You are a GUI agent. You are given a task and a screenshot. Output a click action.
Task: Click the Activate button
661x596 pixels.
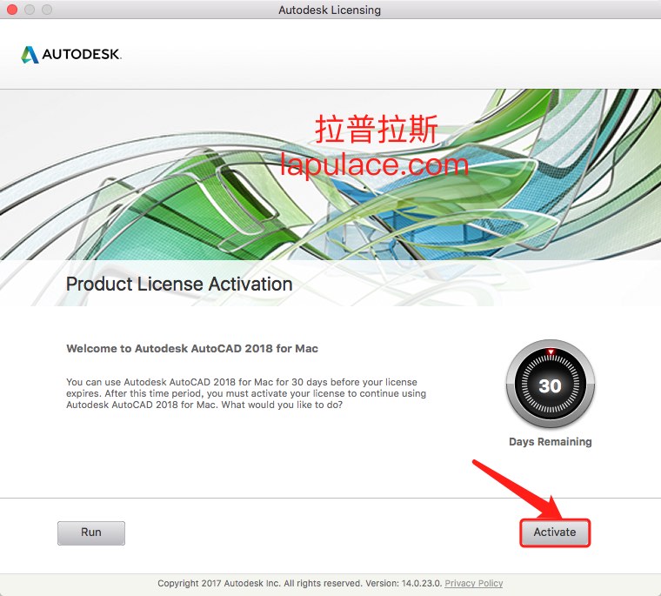click(555, 532)
